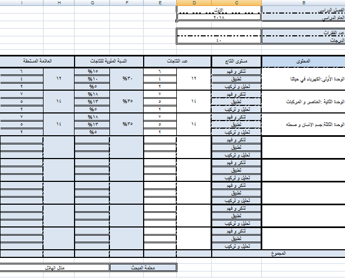Click the مستوى النتاج header cell
Screen dimensions: 345x278
tap(236, 61)
